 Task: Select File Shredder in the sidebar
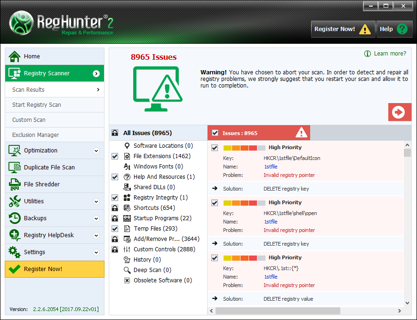point(55,184)
